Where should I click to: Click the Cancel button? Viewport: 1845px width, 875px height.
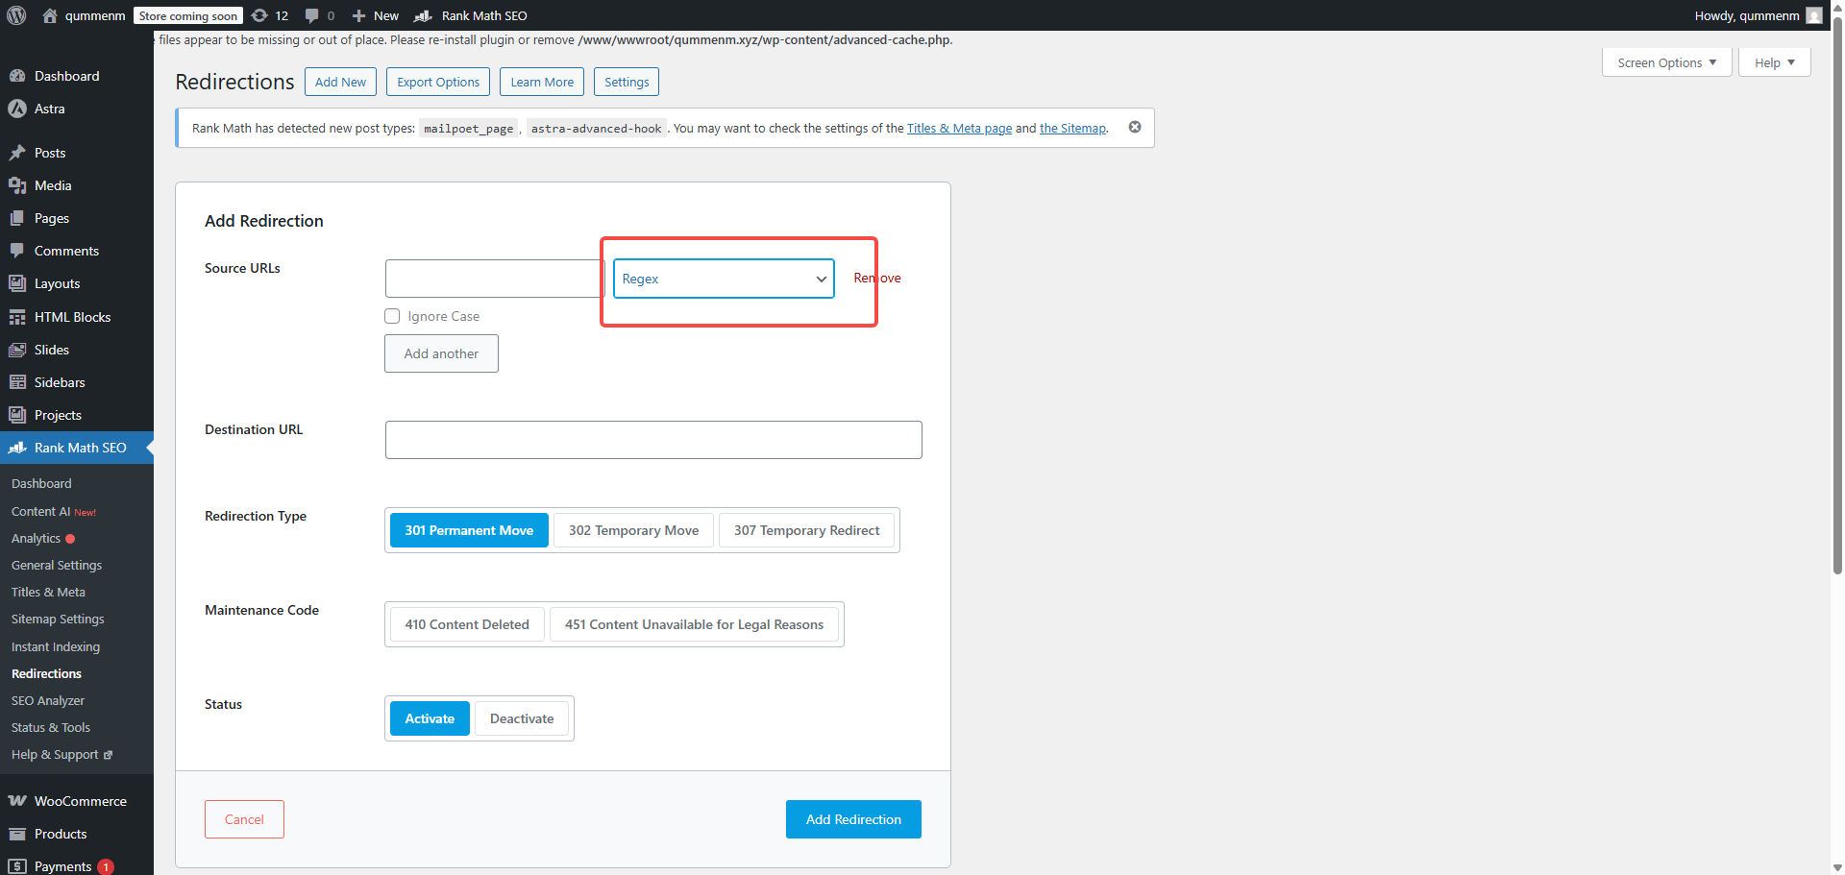click(244, 819)
